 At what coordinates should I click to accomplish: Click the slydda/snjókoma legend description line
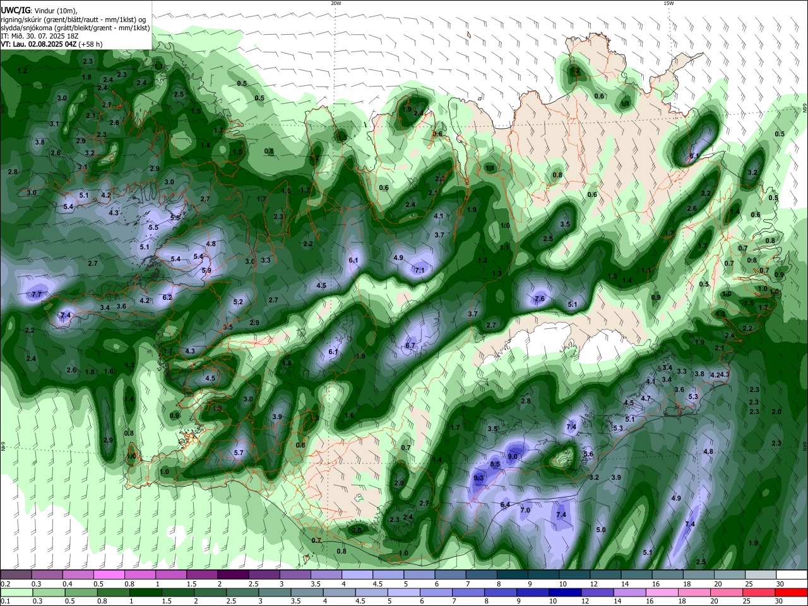tap(75, 28)
